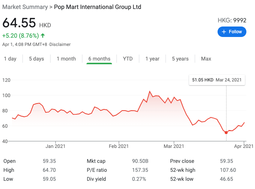Click the 120 y-axis label
This screenshot has width=255, height=189.
[x=6, y=80]
